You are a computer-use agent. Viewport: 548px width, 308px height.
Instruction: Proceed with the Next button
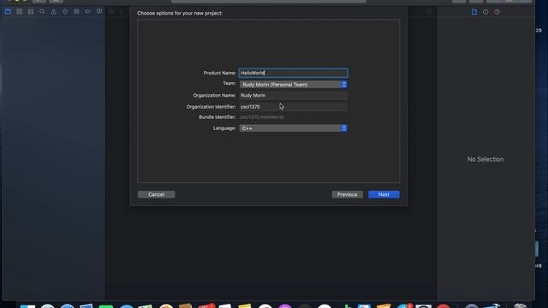tap(384, 194)
